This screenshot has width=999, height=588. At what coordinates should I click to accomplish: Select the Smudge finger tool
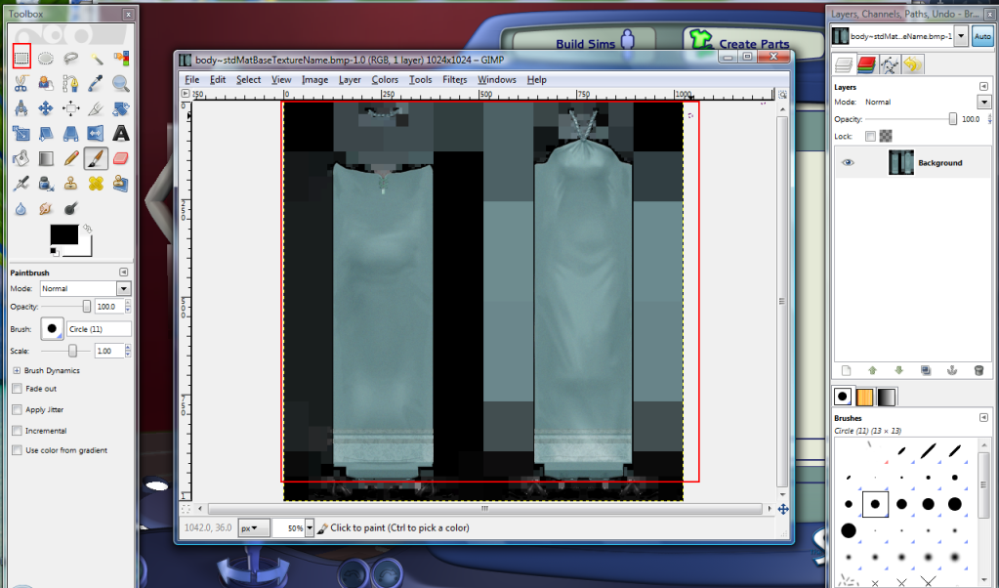(x=45, y=208)
